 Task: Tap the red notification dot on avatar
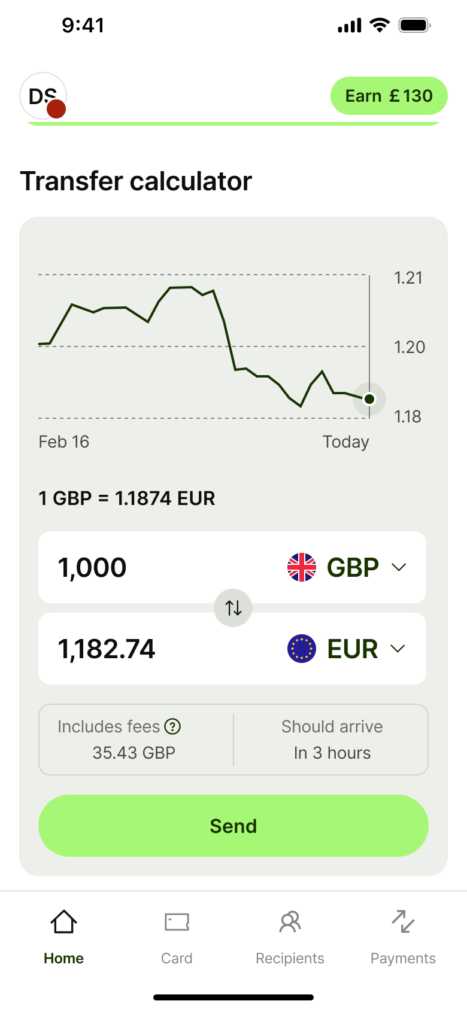click(x=56, y=109)
